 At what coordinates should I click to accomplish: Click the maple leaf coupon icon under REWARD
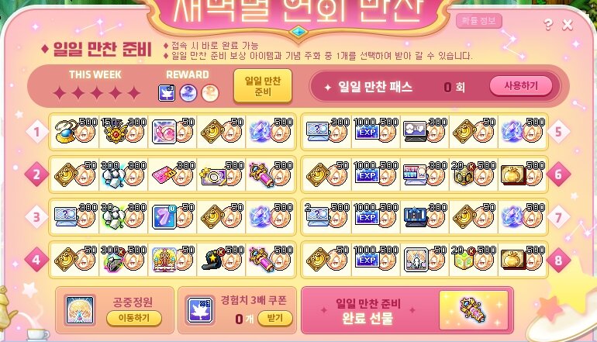(x=167, y=93)
